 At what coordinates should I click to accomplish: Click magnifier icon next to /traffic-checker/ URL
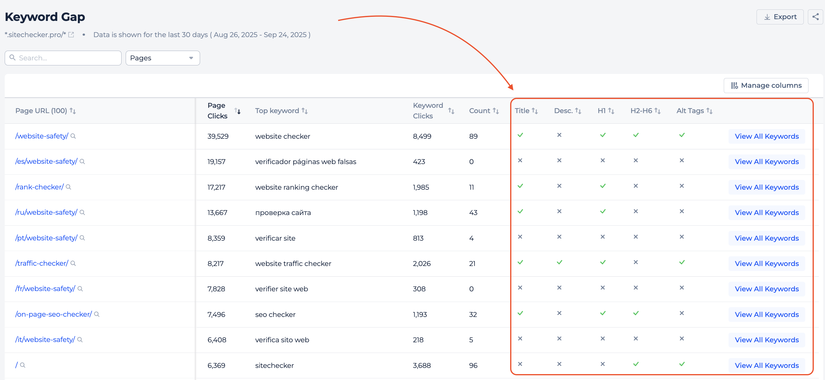point(73,263)
